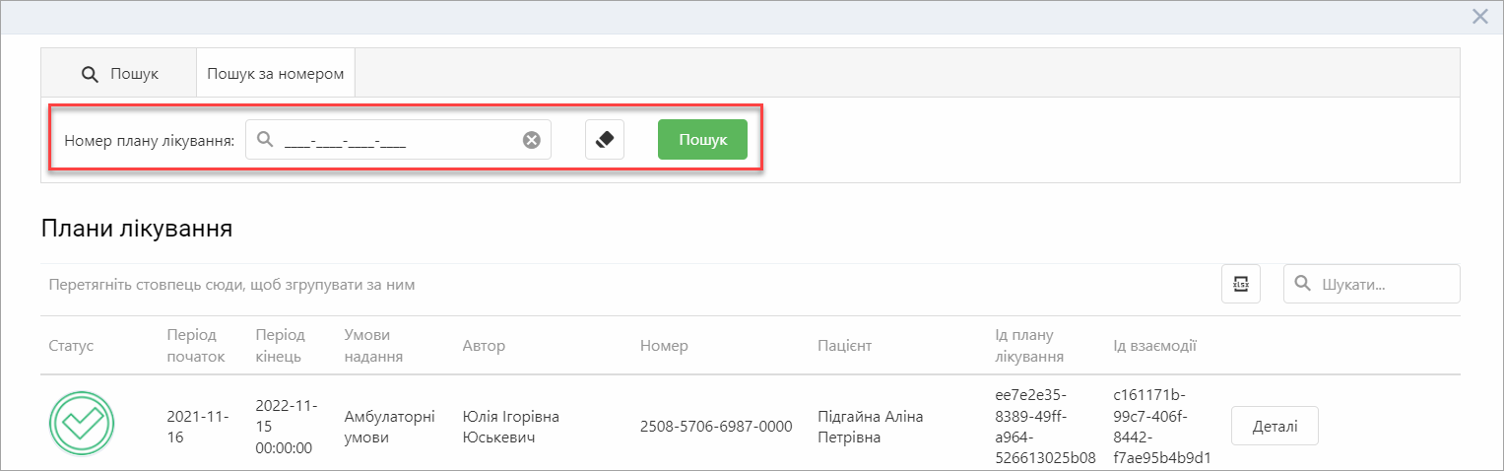Image resolution: width=1504 pixels, height=471 pixels.
Task: Click the group-by column drop area text
Action: click(232, 285)
